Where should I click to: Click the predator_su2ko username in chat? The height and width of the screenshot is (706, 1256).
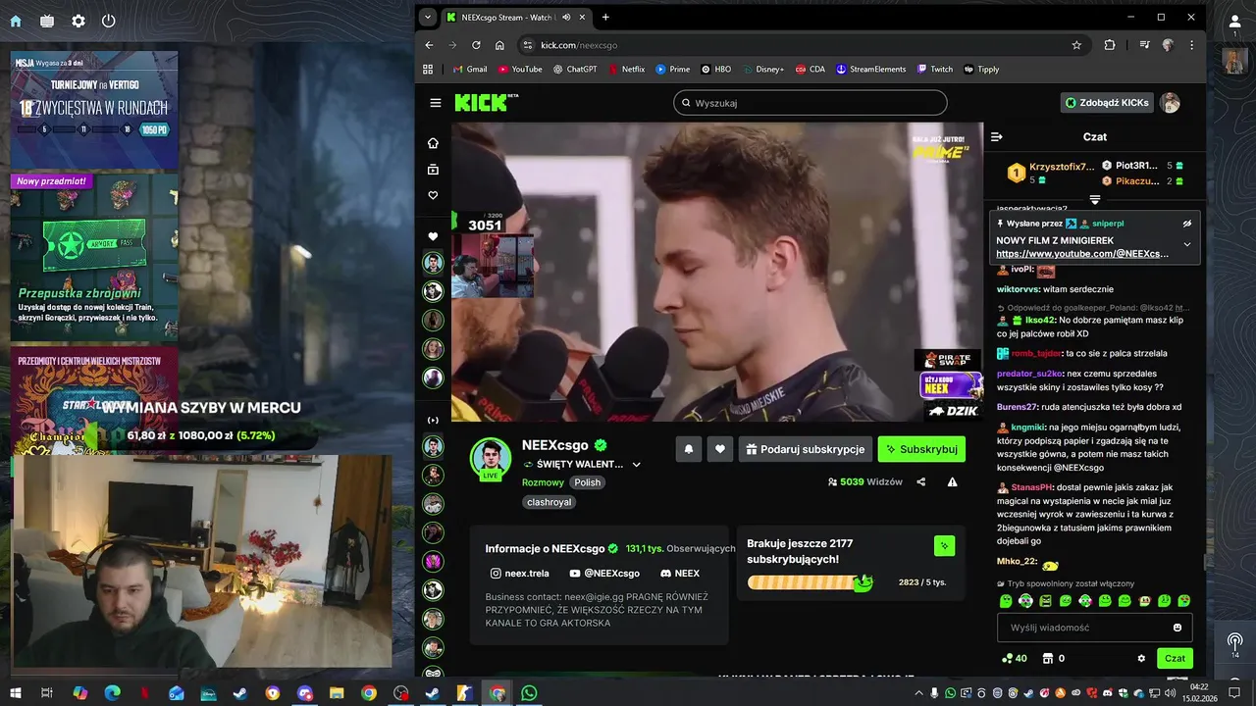[1029, 374]
